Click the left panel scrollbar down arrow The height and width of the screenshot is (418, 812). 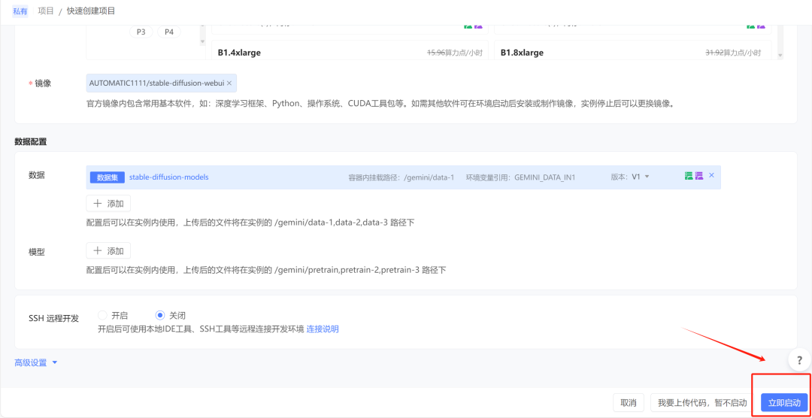pos(202,41)
